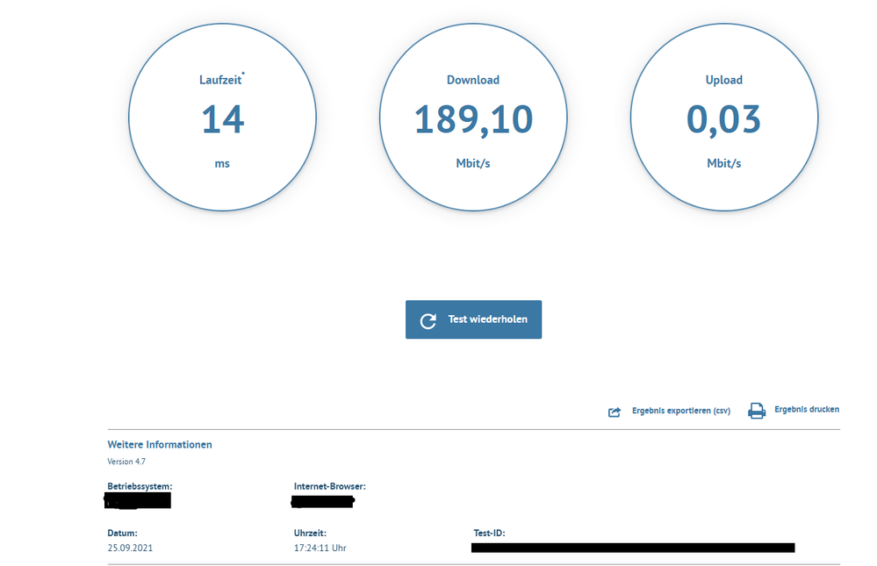
Task: Click the Mbit/s unit under Download
Action: (472, 163)
